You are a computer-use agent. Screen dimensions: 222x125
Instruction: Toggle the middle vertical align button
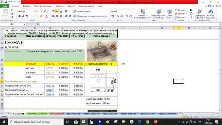pos(57,12)
